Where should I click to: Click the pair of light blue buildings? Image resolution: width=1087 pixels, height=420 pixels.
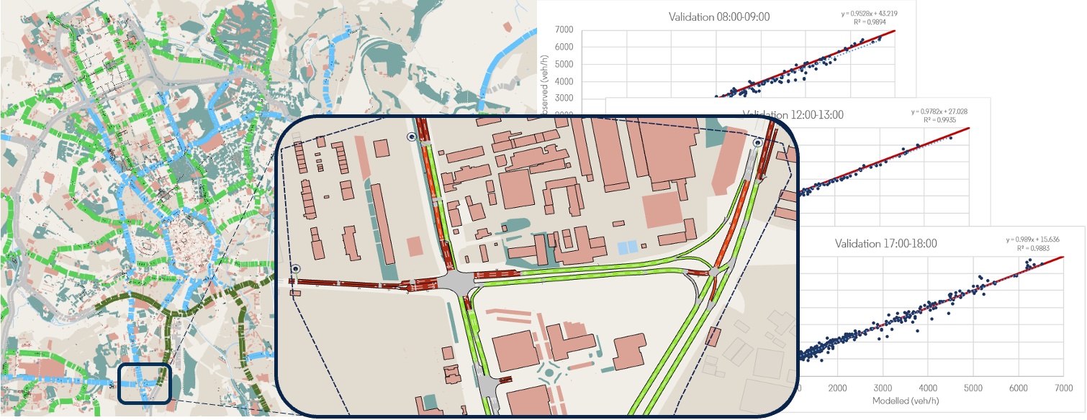[x=628, y=247]
